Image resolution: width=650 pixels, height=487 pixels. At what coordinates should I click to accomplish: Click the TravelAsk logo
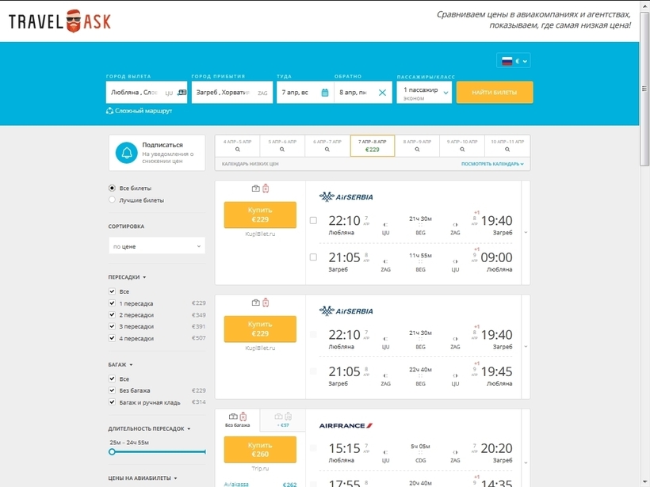pos(59,21)
